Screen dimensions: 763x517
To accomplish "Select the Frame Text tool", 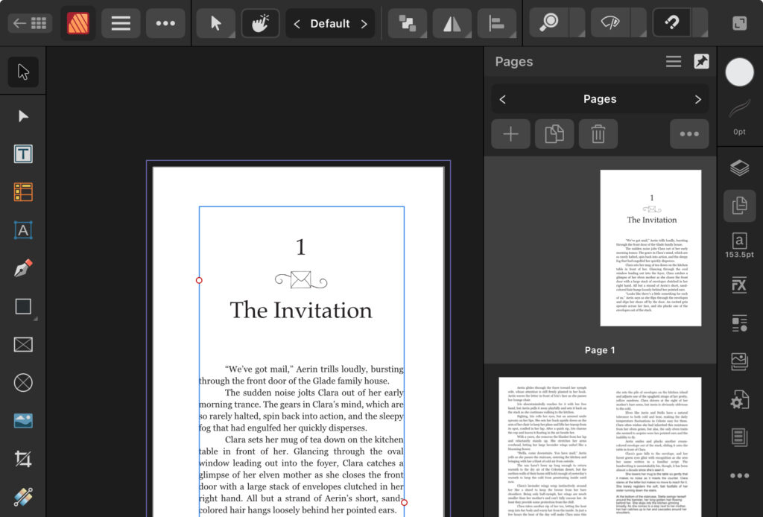I will coord(23,153).
